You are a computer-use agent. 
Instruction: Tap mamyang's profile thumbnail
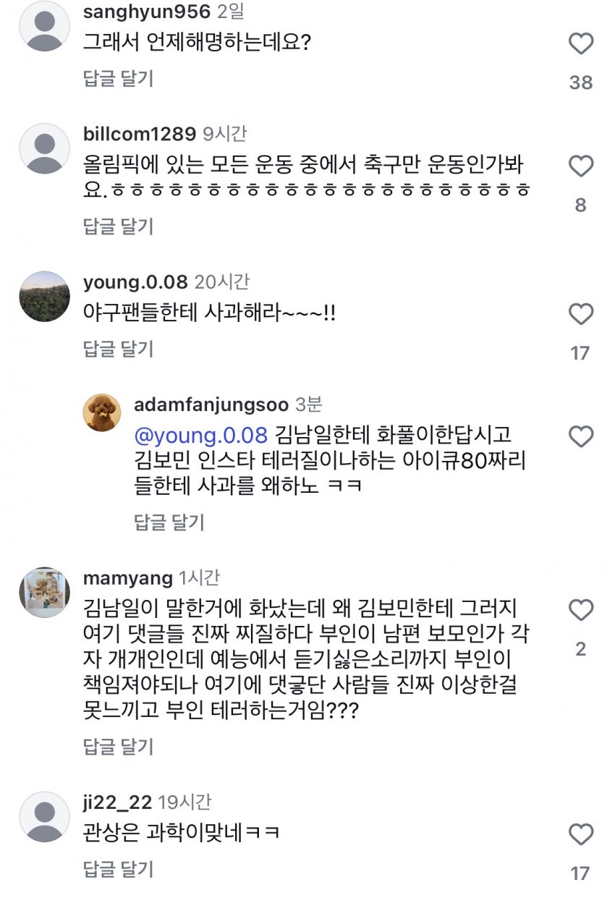pyautogui.click(x=45, y=593)
